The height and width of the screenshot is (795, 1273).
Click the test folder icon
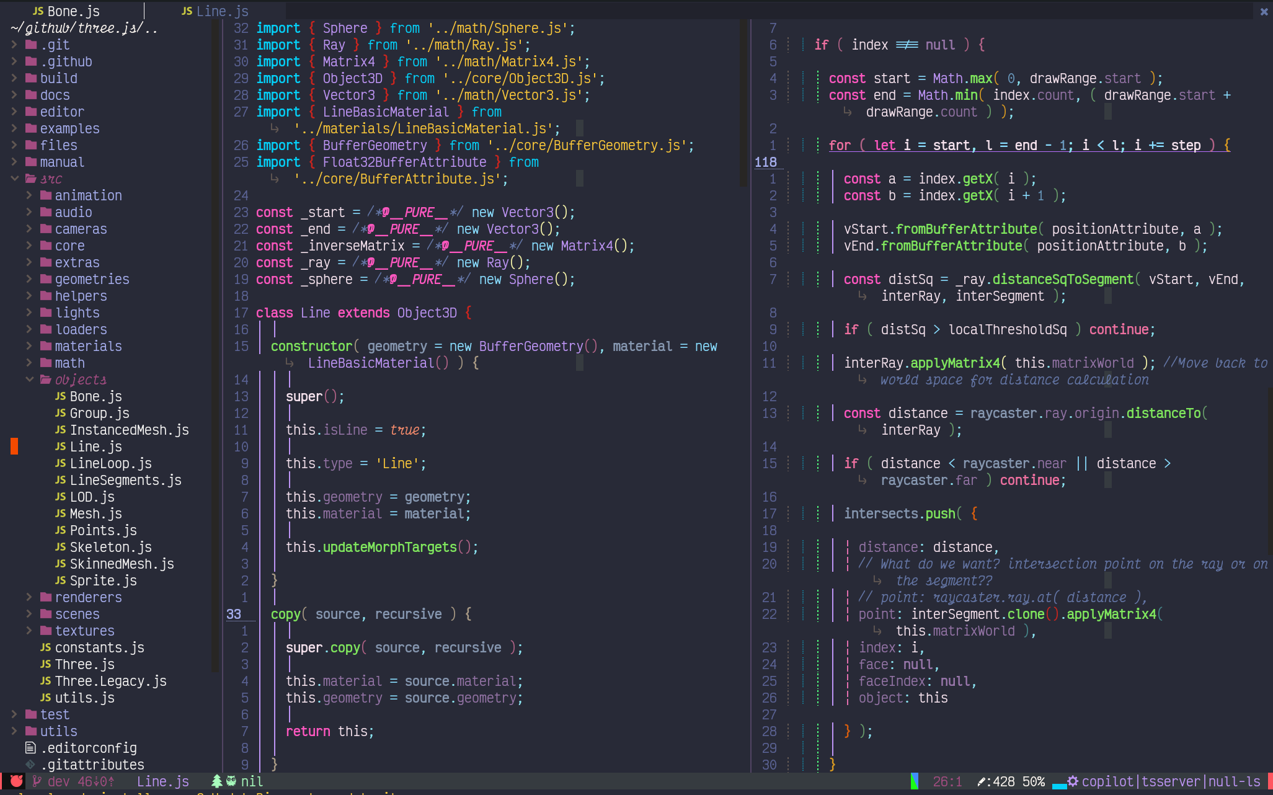point(31,714)
